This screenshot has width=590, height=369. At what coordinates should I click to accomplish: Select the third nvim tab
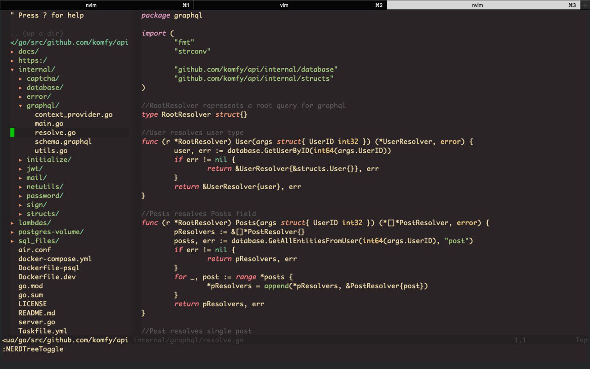[484, 5]
